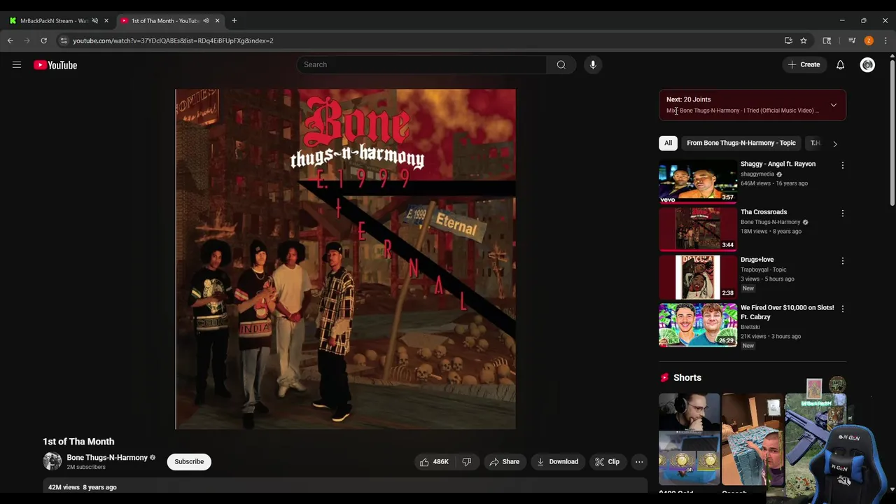Click the browser address bar URL
The width and height of the screenshot is (896, 504).
point(173,41)
